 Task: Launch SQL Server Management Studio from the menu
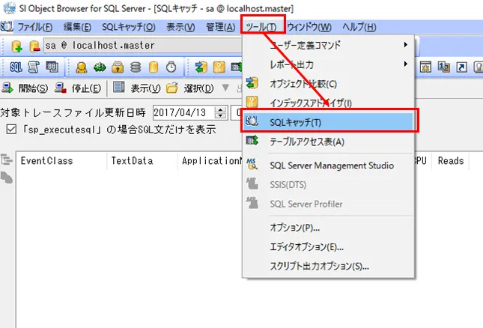tap(329, 165)
